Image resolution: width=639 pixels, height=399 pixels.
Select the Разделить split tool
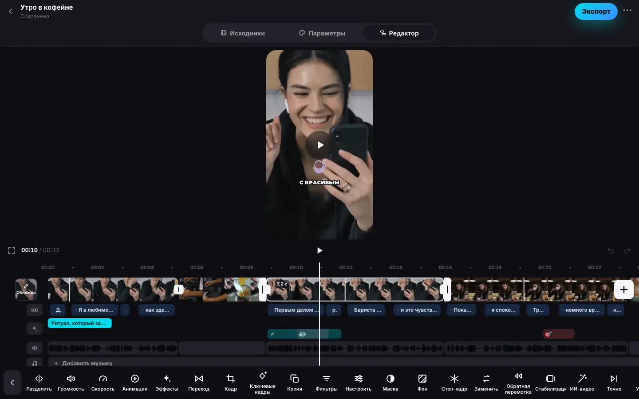click(x=39, y=383)
